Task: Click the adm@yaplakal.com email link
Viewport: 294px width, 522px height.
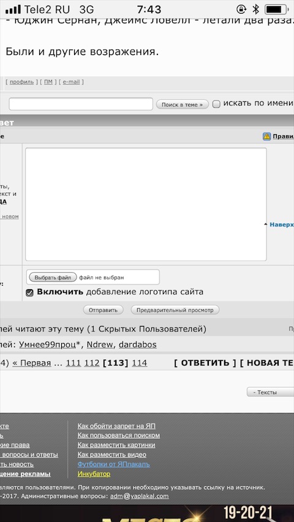Action: coord(140,496)
